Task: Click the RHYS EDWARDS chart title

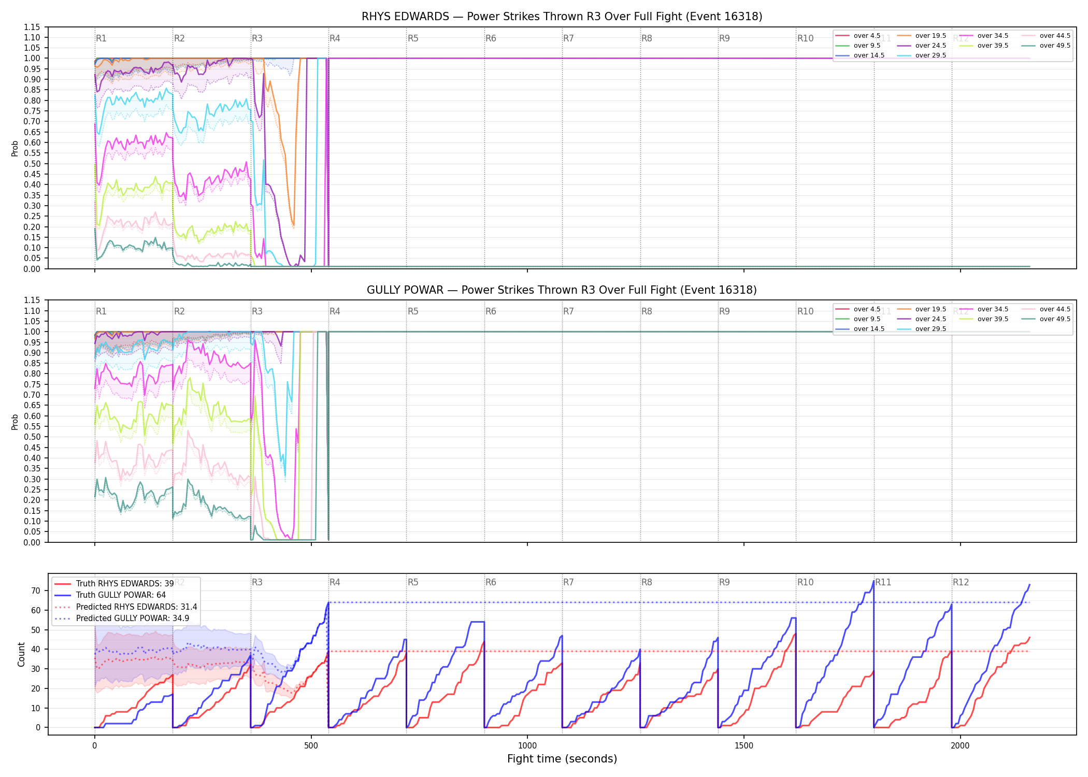Action: point(562,17)
